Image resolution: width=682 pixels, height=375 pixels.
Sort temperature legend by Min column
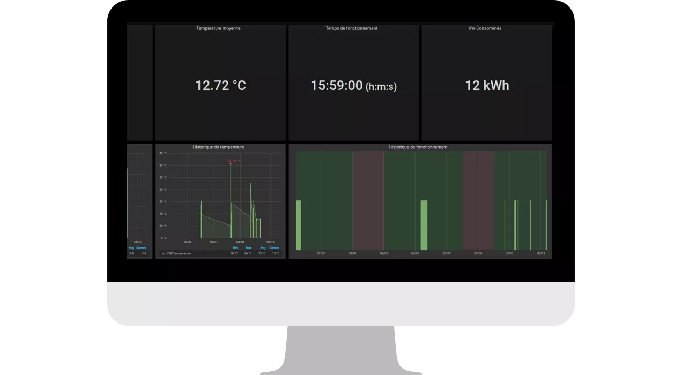click(x=235, y=248)
